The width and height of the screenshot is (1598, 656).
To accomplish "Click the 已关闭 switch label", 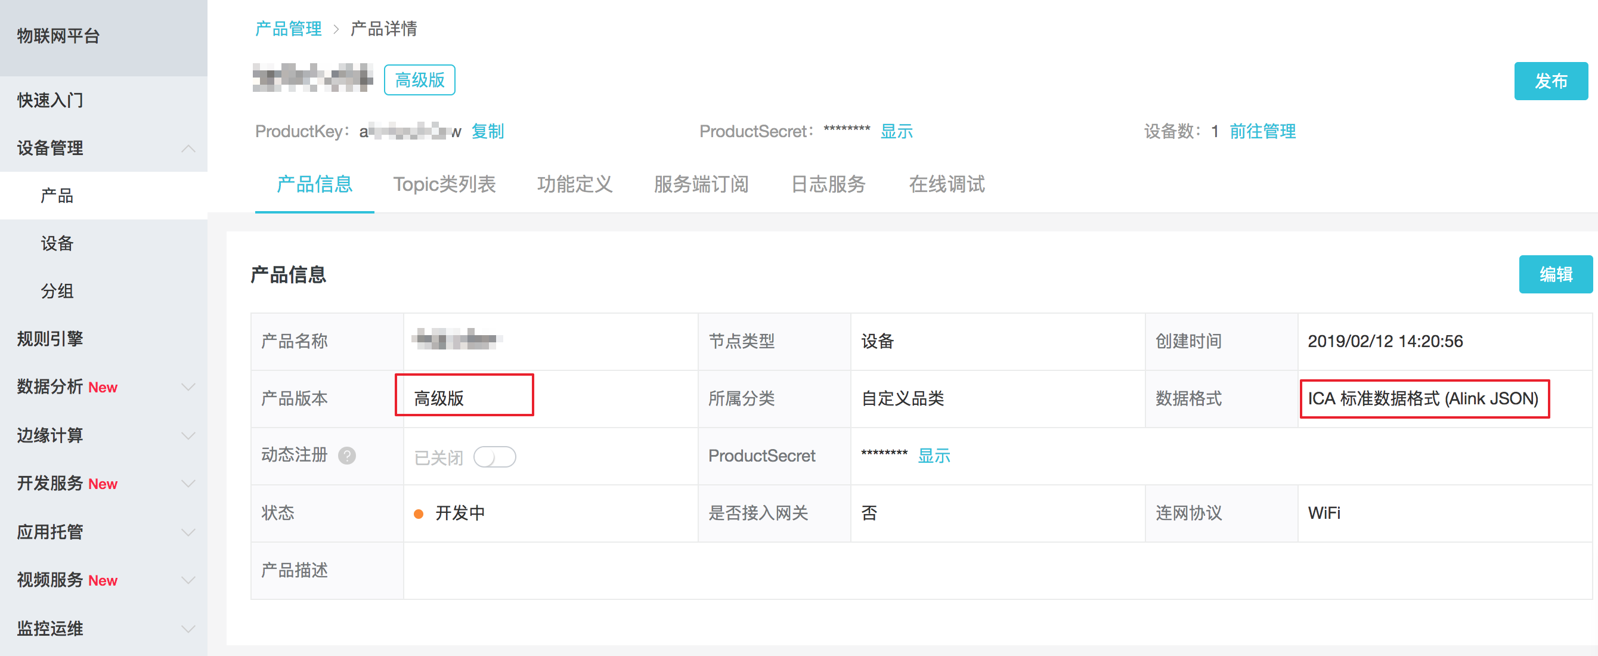I will pyautogui.click(x=439, y=458).
